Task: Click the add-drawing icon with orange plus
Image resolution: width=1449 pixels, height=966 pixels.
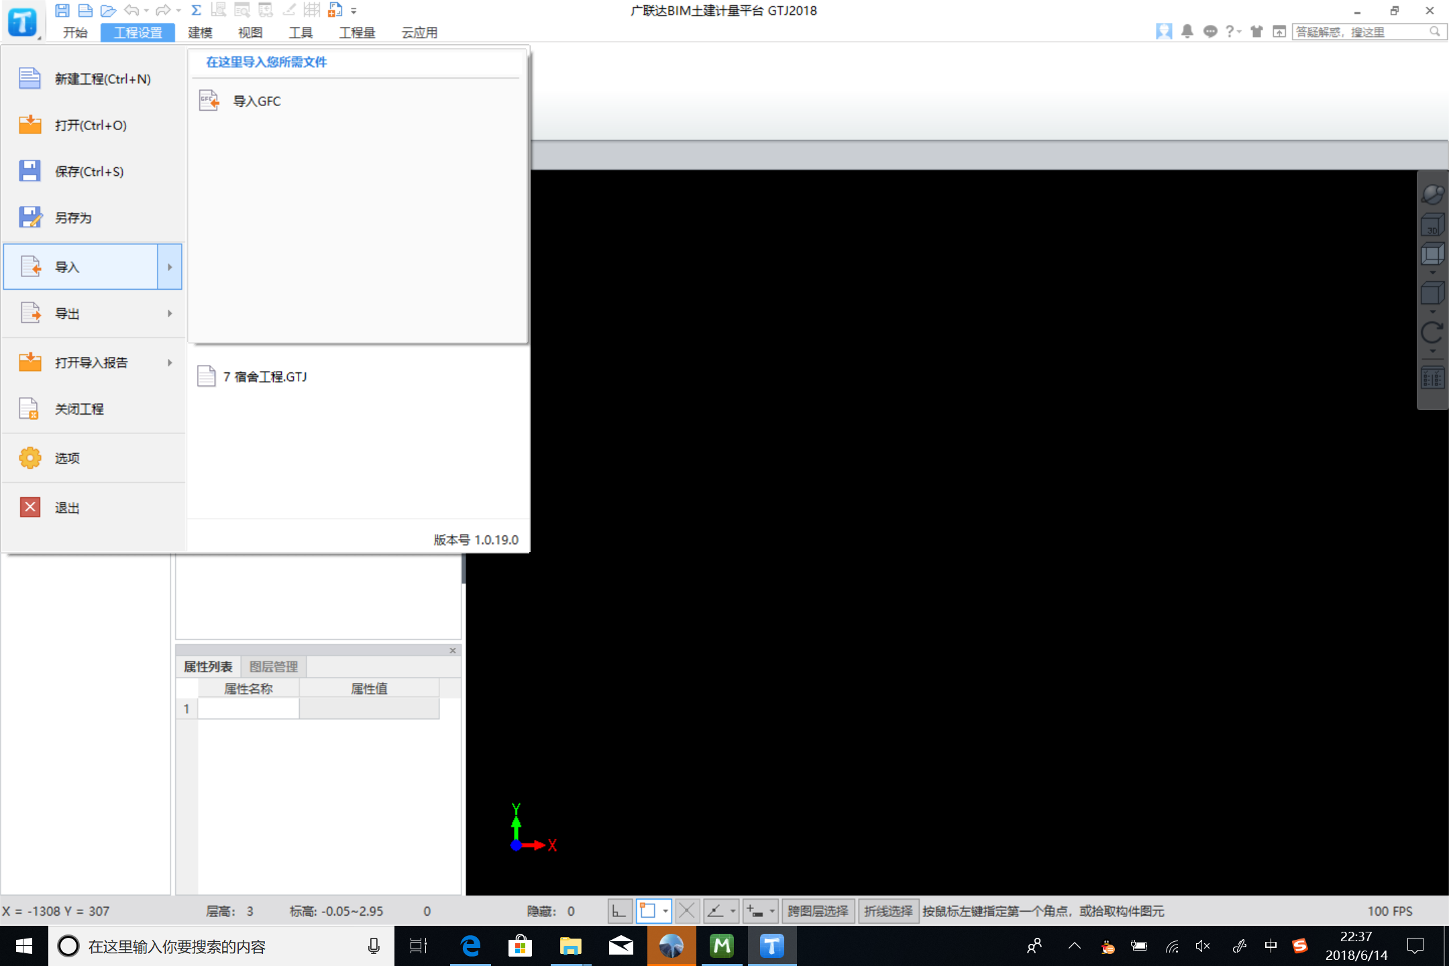Action: tap(335, 10)
